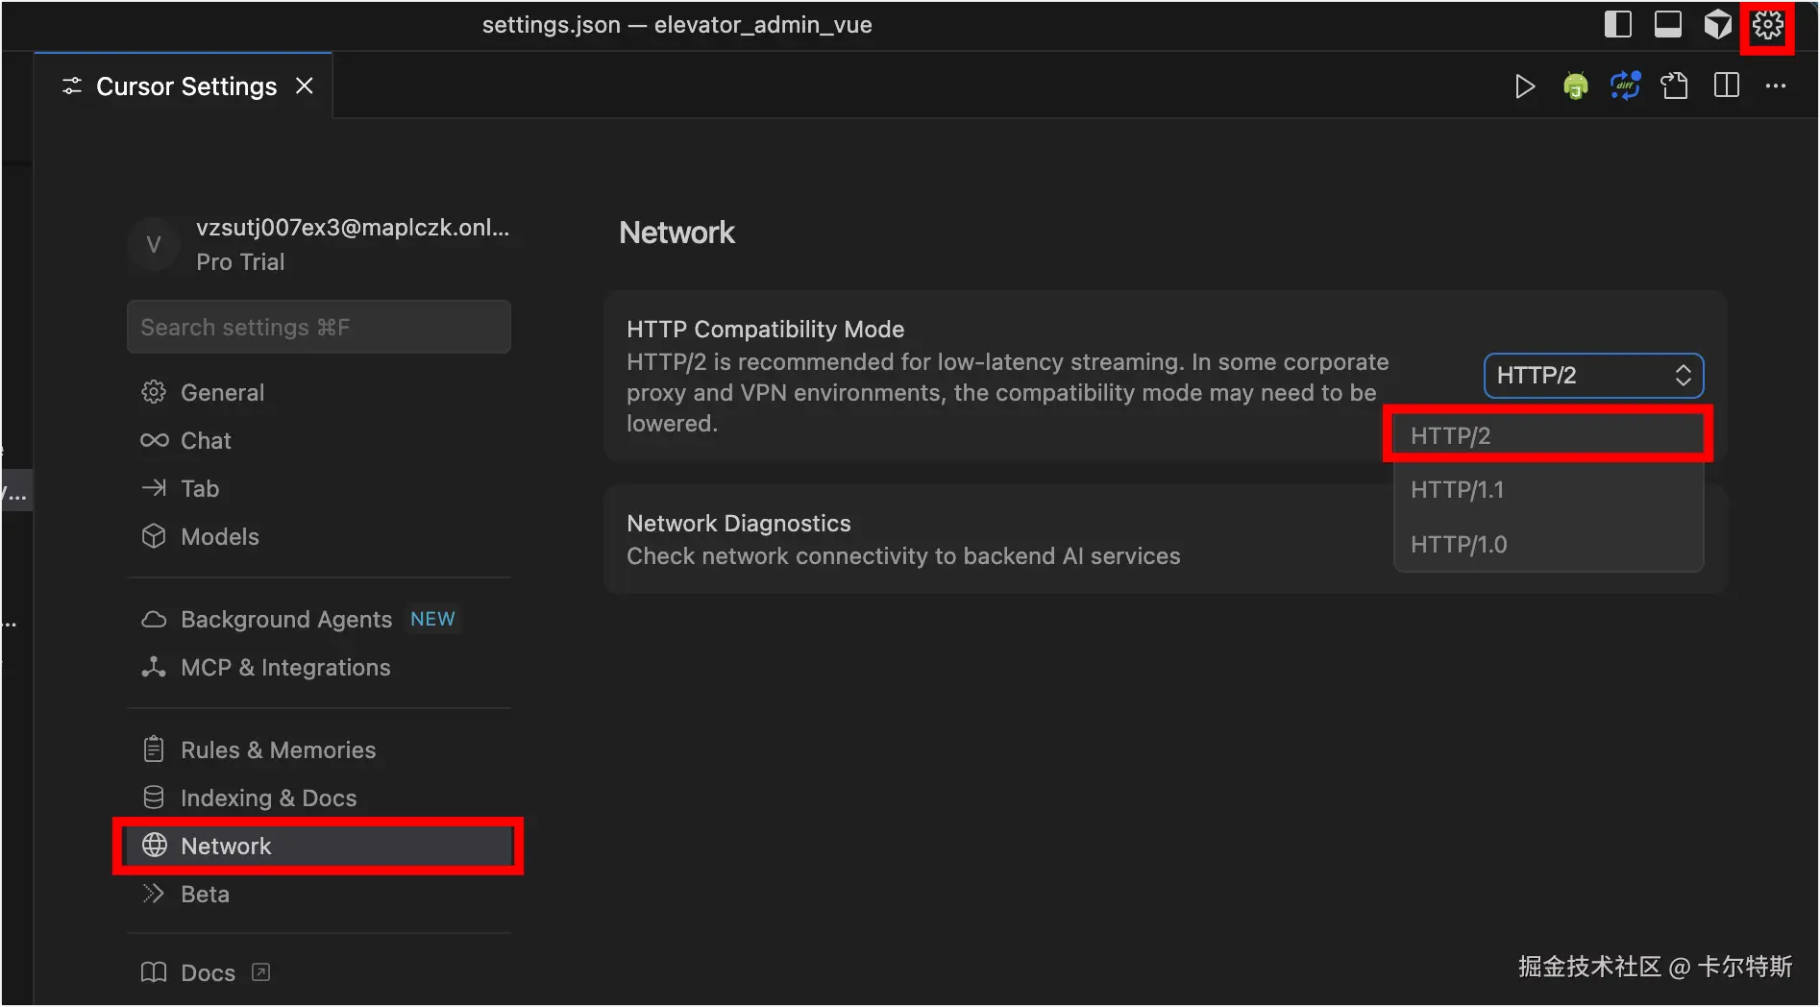This screenshot has height=1007, width=1820.
Task: Click the Network Diagnostics label
Action: tap(739, 523)
